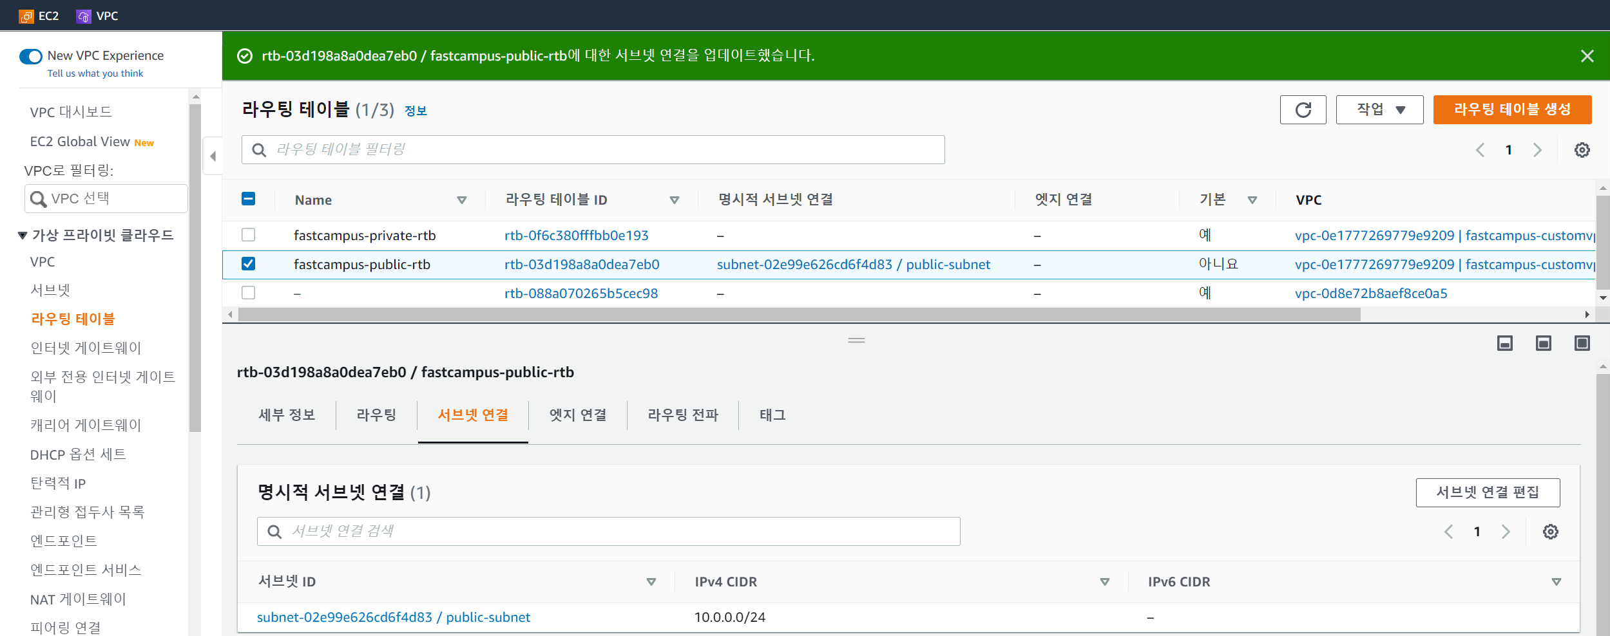1610x636 pixels.
Task: Set detail panel to half-height layout
Action: click(x=1543, y=343)
